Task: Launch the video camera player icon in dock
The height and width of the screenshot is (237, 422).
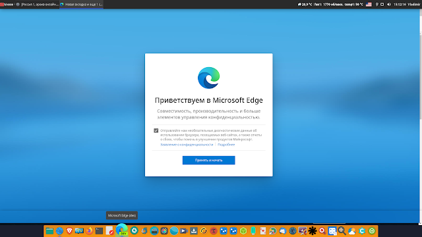Action: [184, 231]
